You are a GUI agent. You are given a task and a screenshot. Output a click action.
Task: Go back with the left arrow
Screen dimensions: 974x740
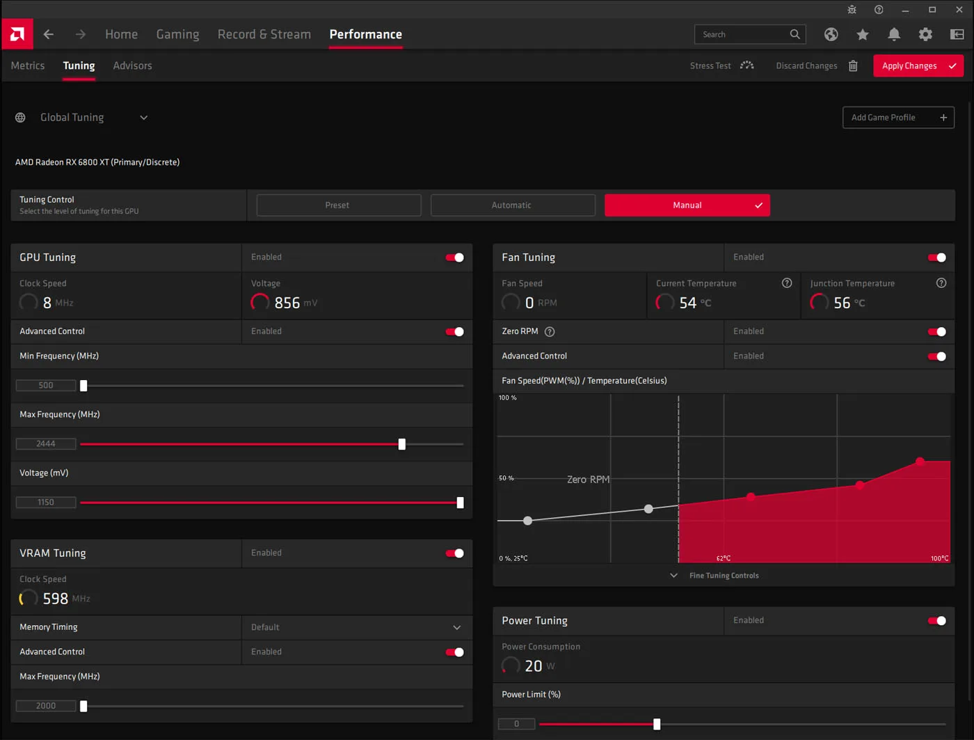49,34
